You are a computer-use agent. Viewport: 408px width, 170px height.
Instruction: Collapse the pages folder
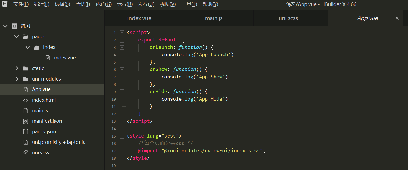[17, 36]
